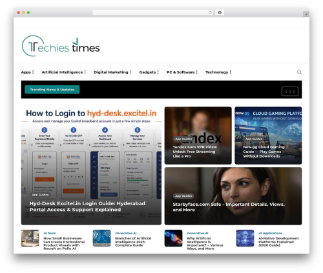This screenshot has height=273, width=323.
Task: Click the search magnifier icon
Action: tap(299, 72)
